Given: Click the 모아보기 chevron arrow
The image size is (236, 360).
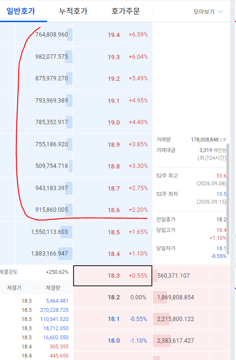Looking at the screenshot, I should (x=220, y=12).
